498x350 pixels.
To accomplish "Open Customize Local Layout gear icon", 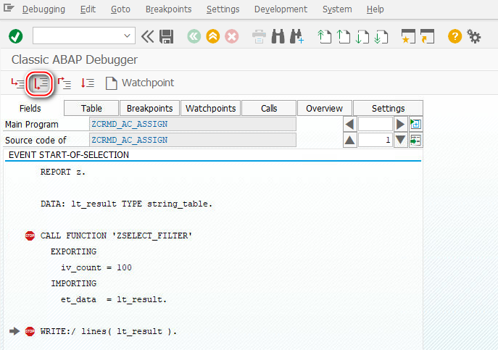I will pos(473,36).
